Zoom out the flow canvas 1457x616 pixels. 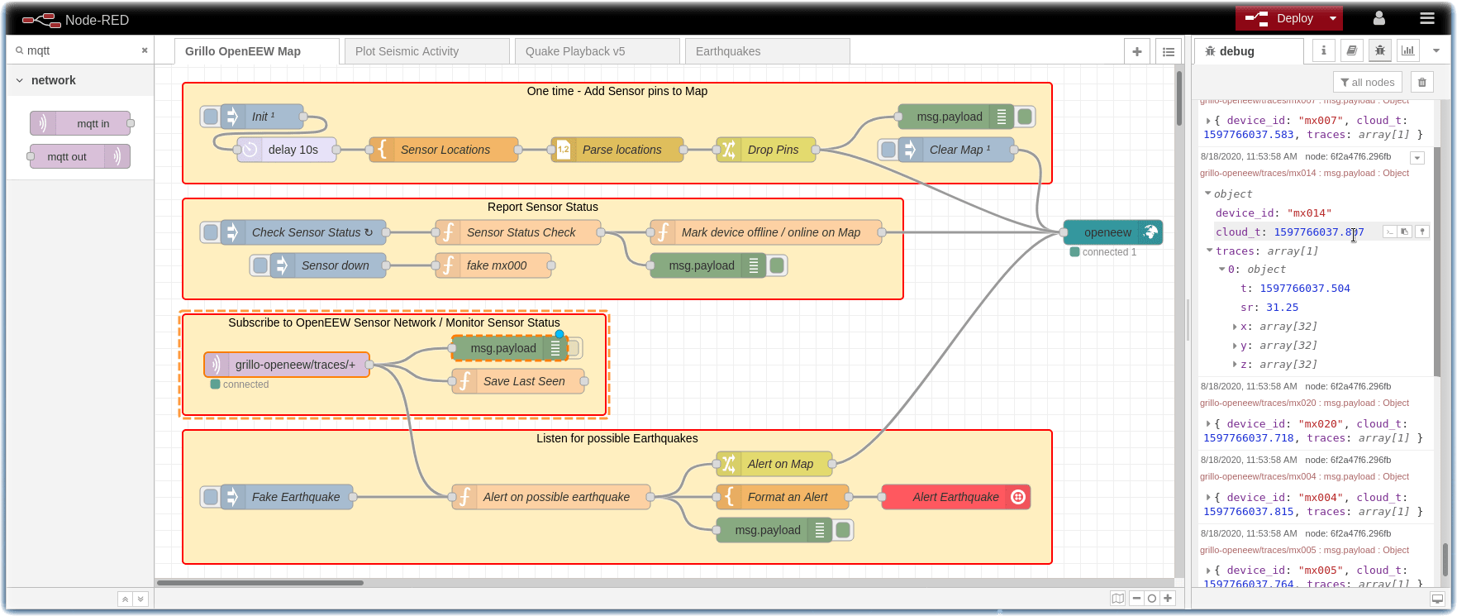[x=1137, y=599]
